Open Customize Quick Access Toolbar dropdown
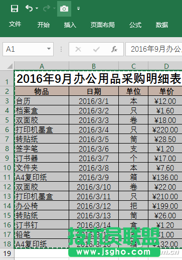182x260 pixels. pos(78,9)
